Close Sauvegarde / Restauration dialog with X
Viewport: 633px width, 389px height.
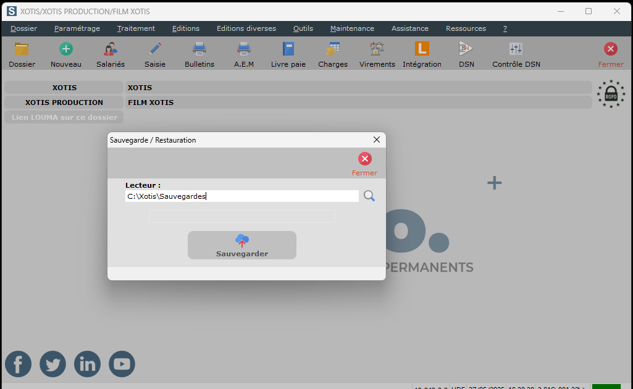click(377, 140)
